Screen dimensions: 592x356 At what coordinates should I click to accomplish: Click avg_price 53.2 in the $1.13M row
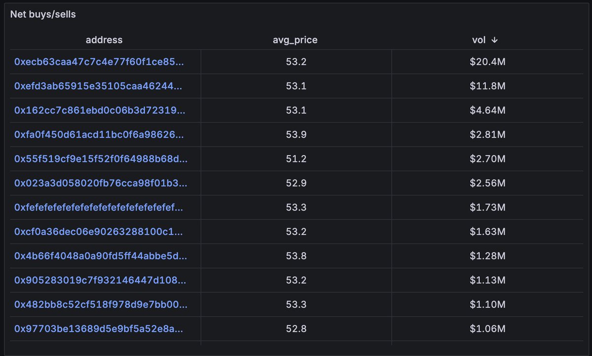(296, 280)
